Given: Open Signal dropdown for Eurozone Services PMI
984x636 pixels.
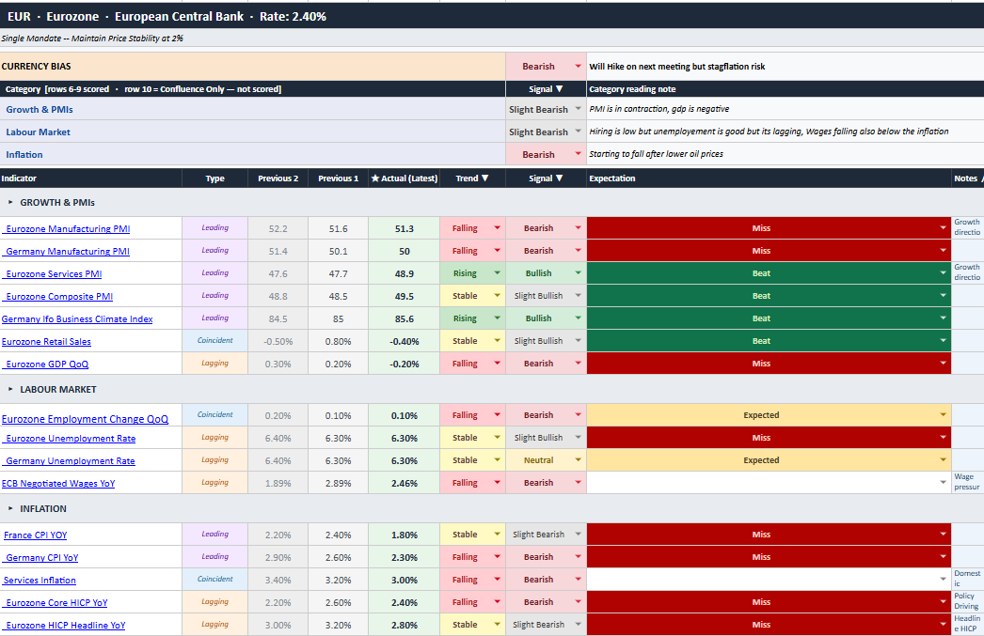Looking at the screenshot, I should (578, 273).
